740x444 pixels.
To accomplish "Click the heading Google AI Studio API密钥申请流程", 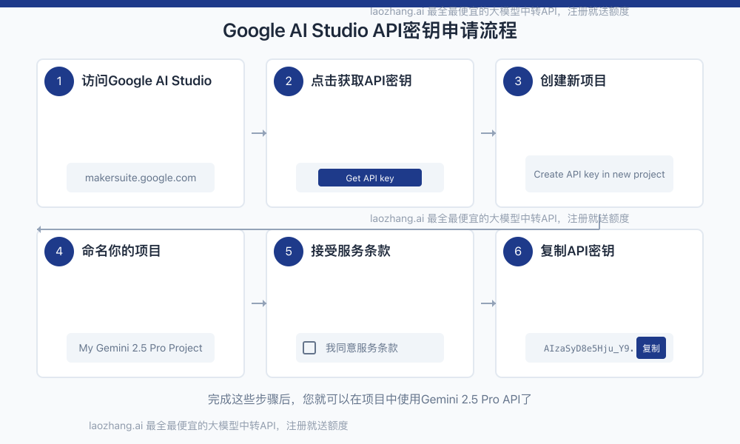I will coord(370,30).
